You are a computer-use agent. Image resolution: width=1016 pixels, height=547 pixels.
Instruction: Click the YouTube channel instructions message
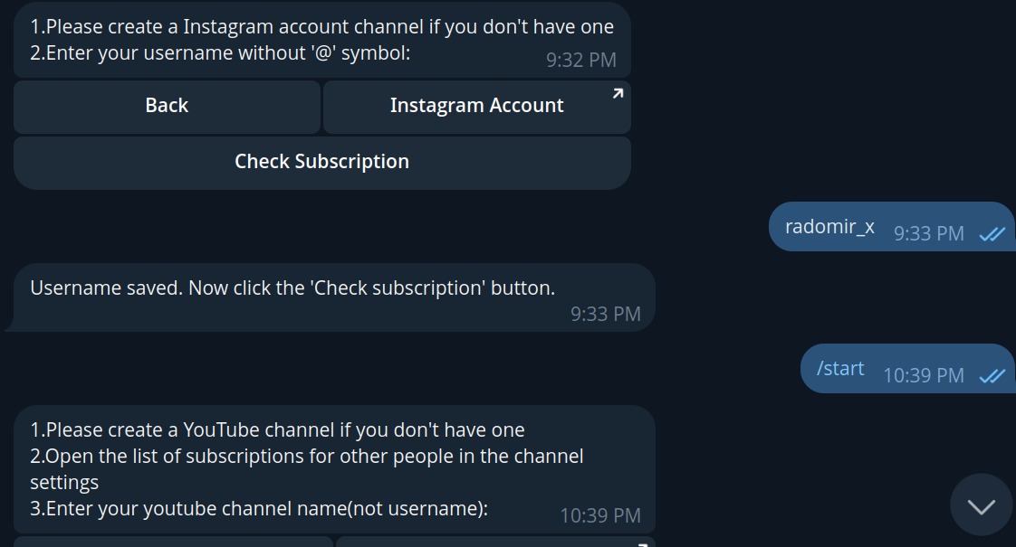point(308,457)
